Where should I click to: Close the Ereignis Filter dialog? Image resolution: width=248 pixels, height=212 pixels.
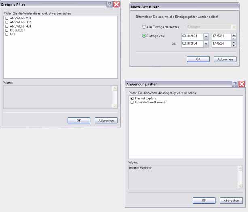(x=117, y=4)
